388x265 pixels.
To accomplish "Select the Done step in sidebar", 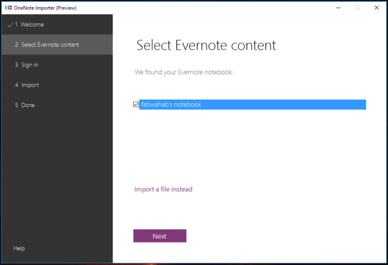I will (57, 105).
